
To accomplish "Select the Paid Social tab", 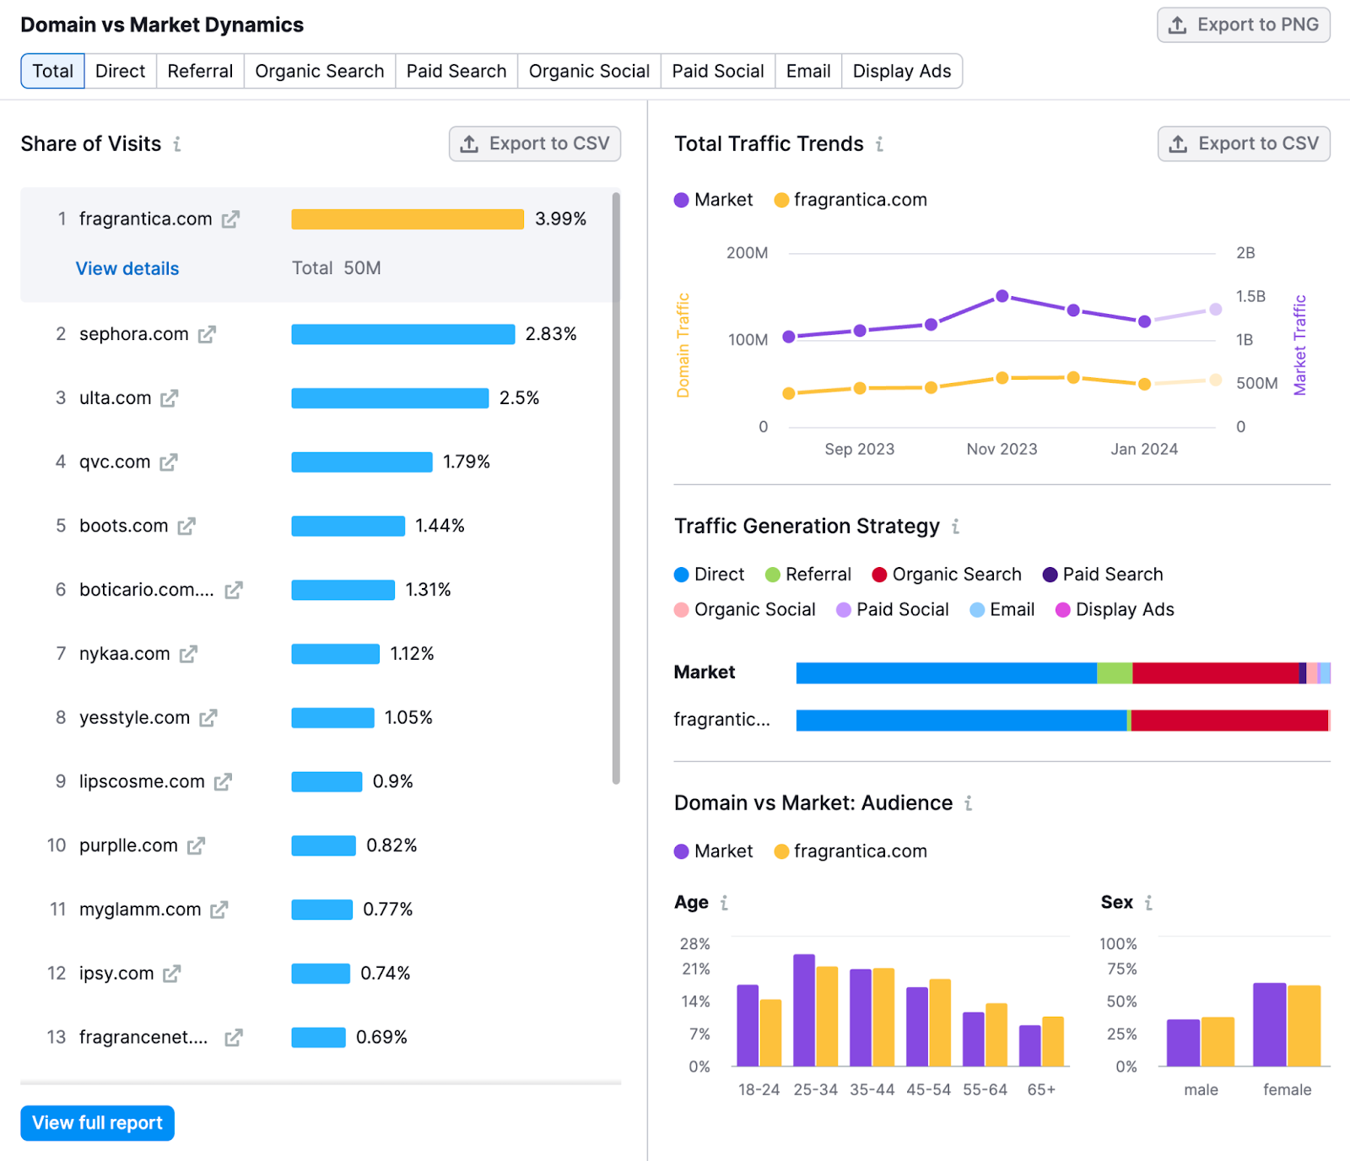I will (717, 71).
